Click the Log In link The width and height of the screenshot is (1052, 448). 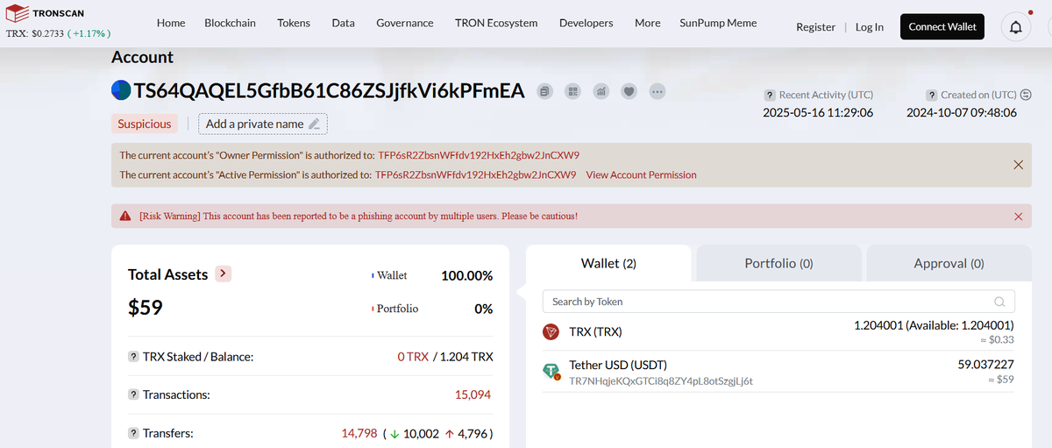(x=870, y=27)
